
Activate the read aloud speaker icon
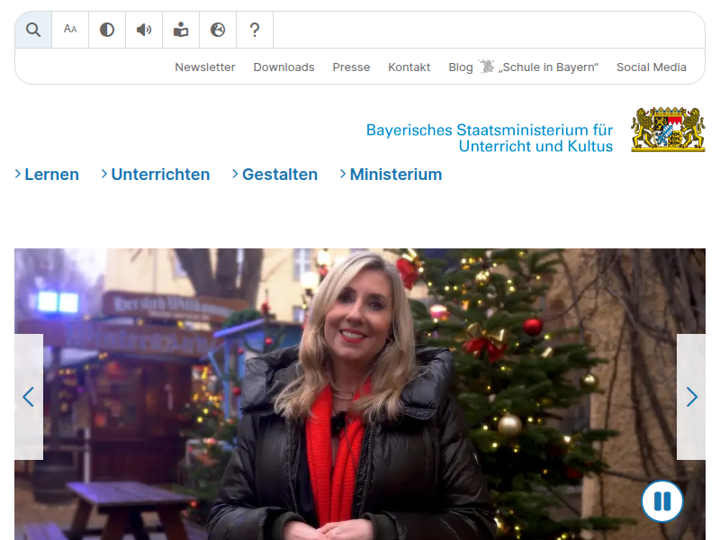144,30
